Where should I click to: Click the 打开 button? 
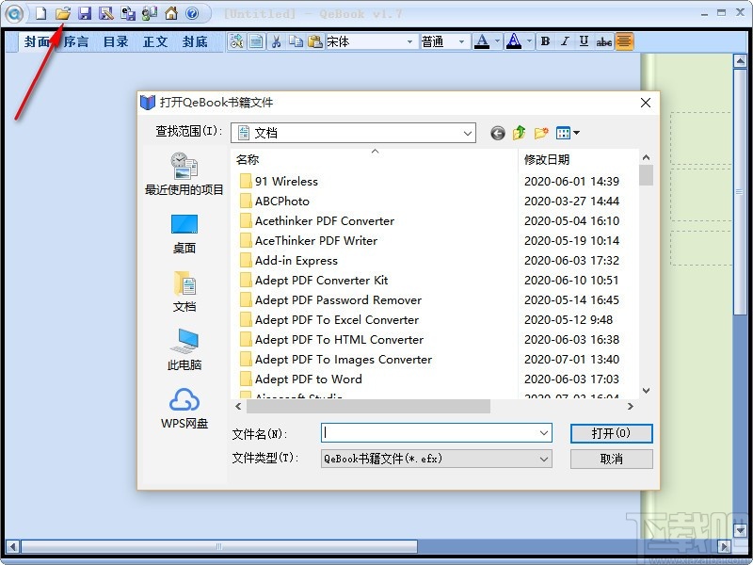(610, 433)
